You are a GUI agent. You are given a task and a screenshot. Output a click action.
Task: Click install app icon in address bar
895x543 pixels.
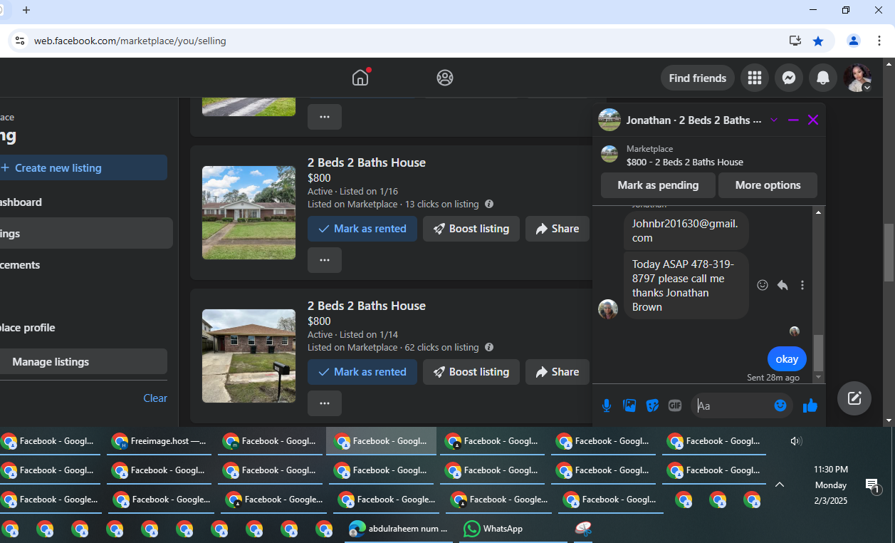pyautogui.click(x=795, y=41)
